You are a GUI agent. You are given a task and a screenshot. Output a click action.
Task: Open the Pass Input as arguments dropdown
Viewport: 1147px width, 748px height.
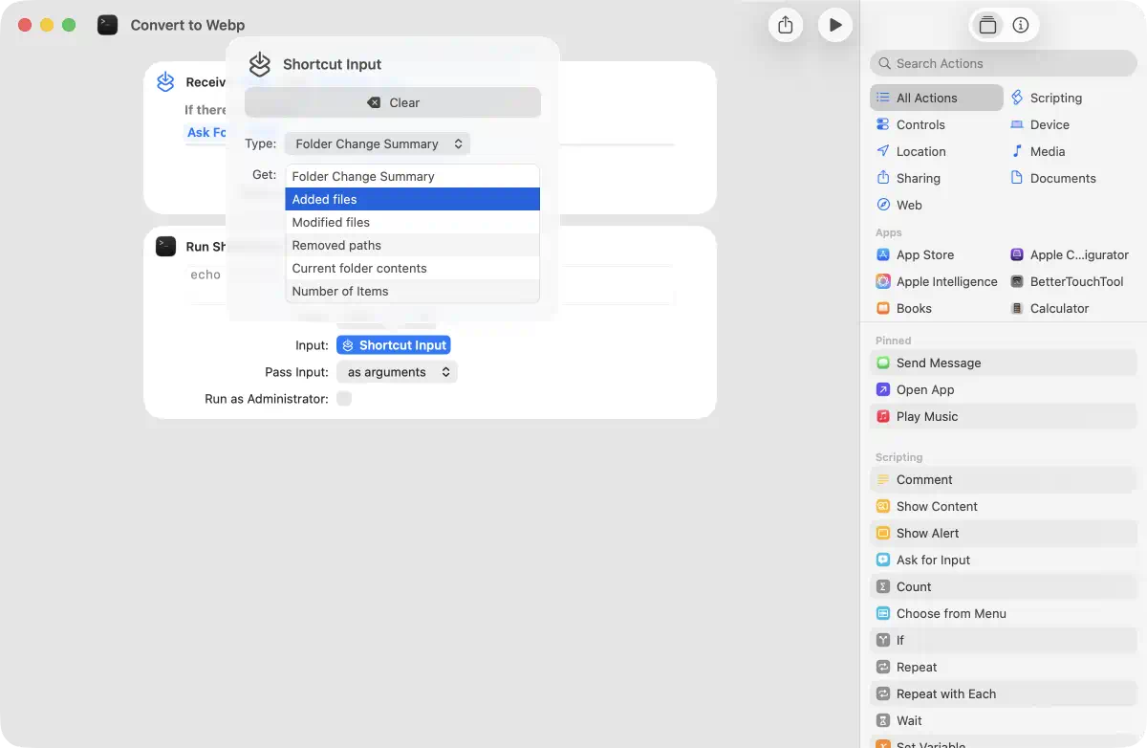397,372
